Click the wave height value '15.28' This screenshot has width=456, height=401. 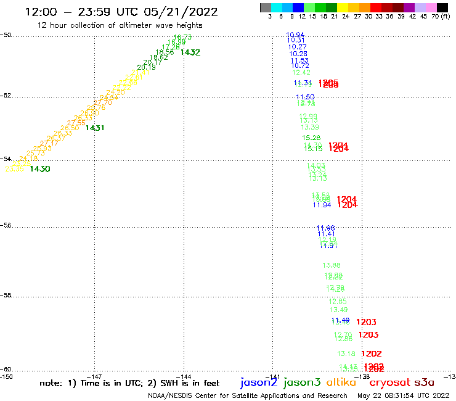coord(311,138)
